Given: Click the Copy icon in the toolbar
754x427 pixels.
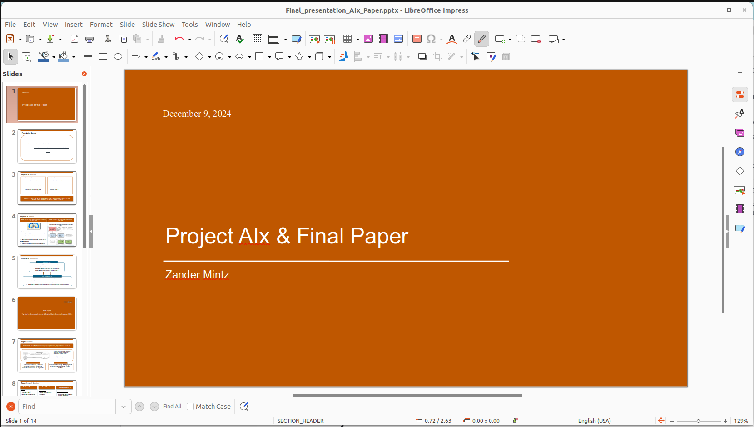Looking at the screenshot, I should (x=123, y=39).
